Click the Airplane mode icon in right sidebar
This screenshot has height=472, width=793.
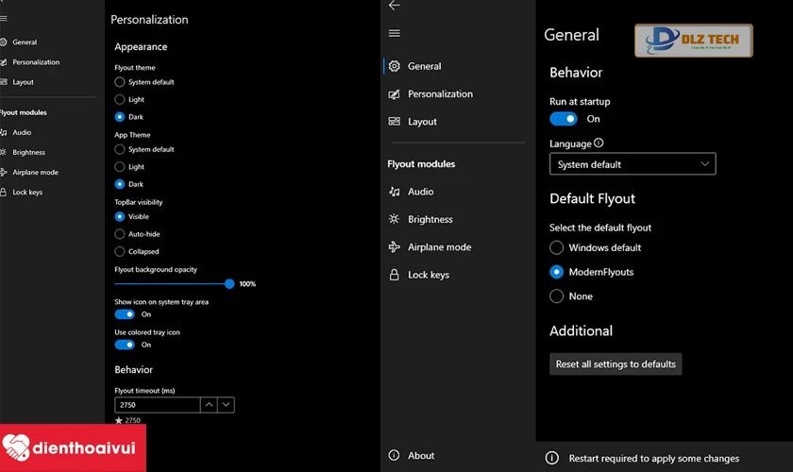point(395,247)
